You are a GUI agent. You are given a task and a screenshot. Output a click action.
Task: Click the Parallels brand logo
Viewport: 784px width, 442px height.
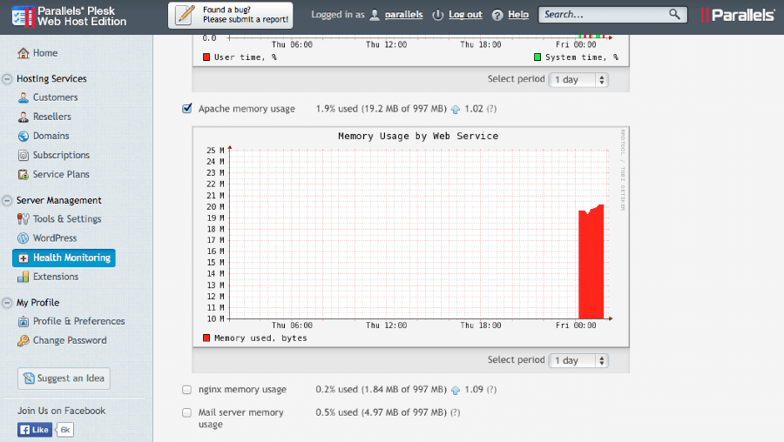tap(738, 15)
